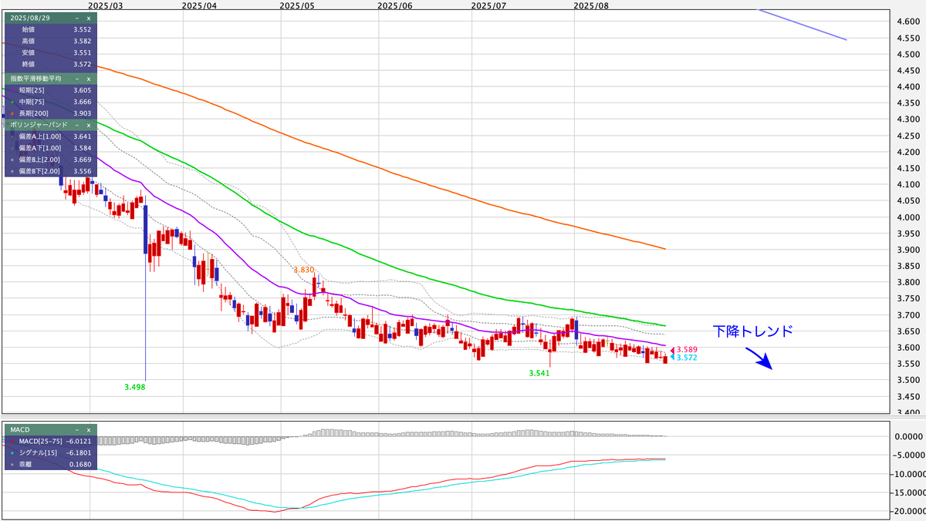Click the 2025/05 month label on time axis
The height and width of the screenshot is (521, 926).
(298, 5)
